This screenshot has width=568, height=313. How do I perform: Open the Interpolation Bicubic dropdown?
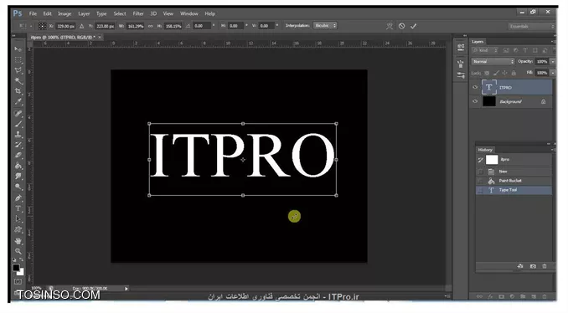click(x=325, y=26)
